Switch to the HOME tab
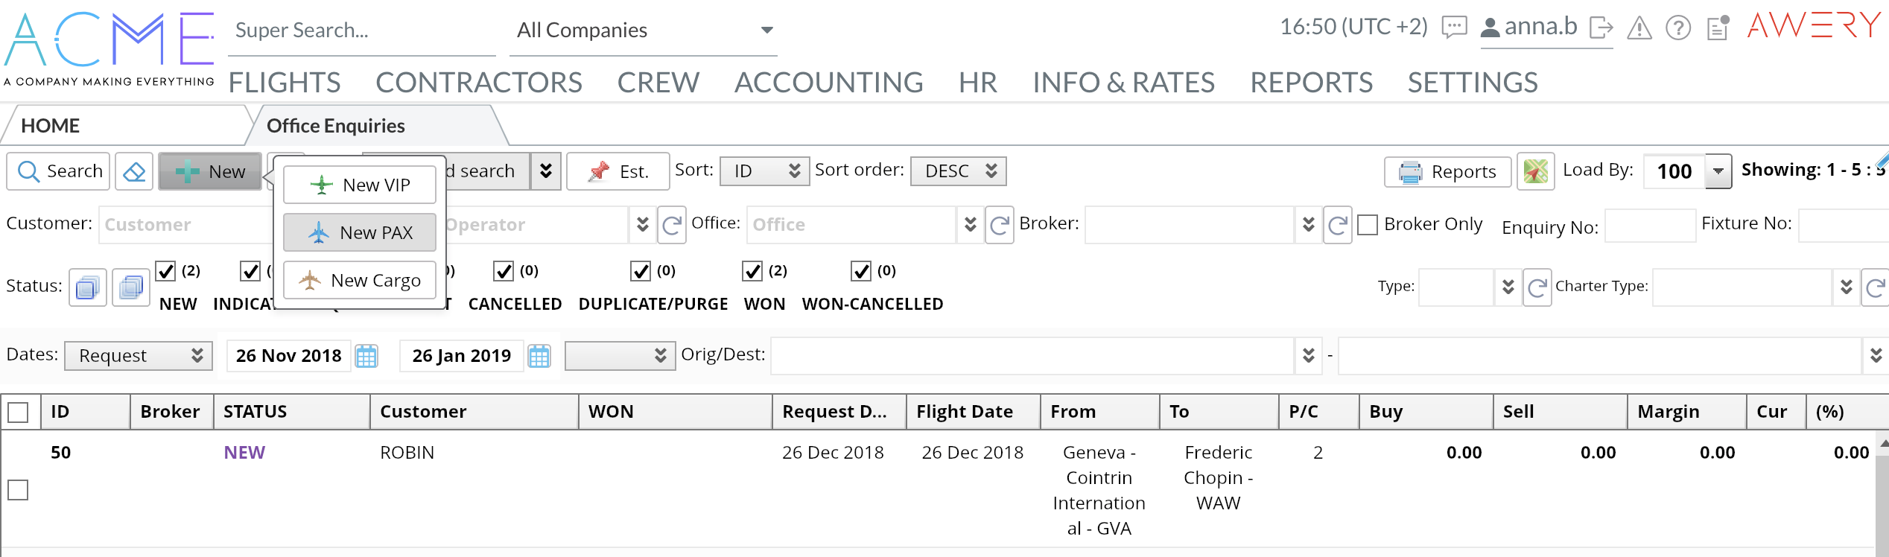Viewport: 1889px width, 557px height. (x=51, y=126)
